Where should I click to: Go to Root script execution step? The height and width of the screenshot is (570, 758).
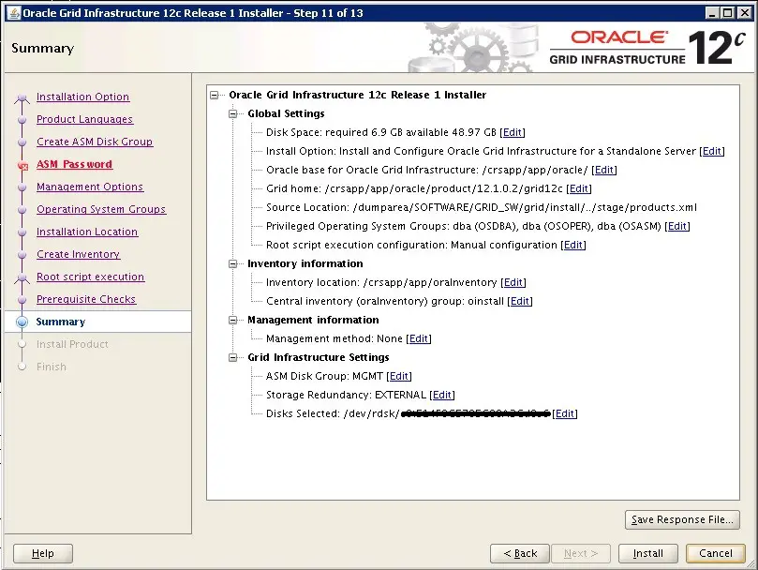[90, 277]
